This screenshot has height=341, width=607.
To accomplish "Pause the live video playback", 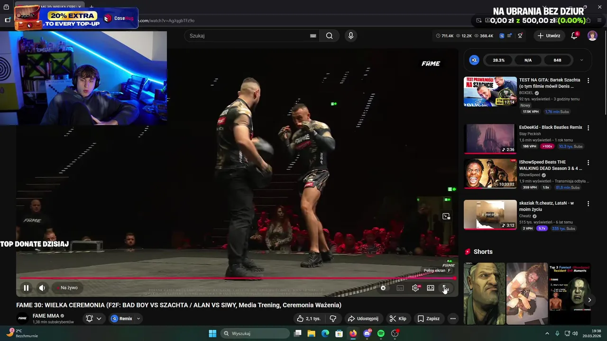I will [26, 287].
